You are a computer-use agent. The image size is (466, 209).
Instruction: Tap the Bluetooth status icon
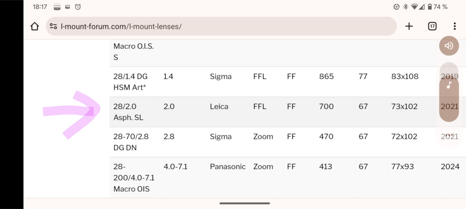[x=406, y=7]
